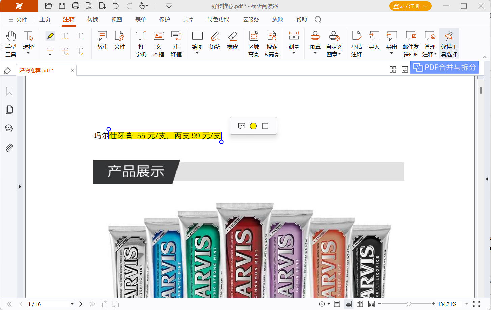491x310 pixels.
Task: Choose the squiggly underline markup tool
Action: (65, 36)
